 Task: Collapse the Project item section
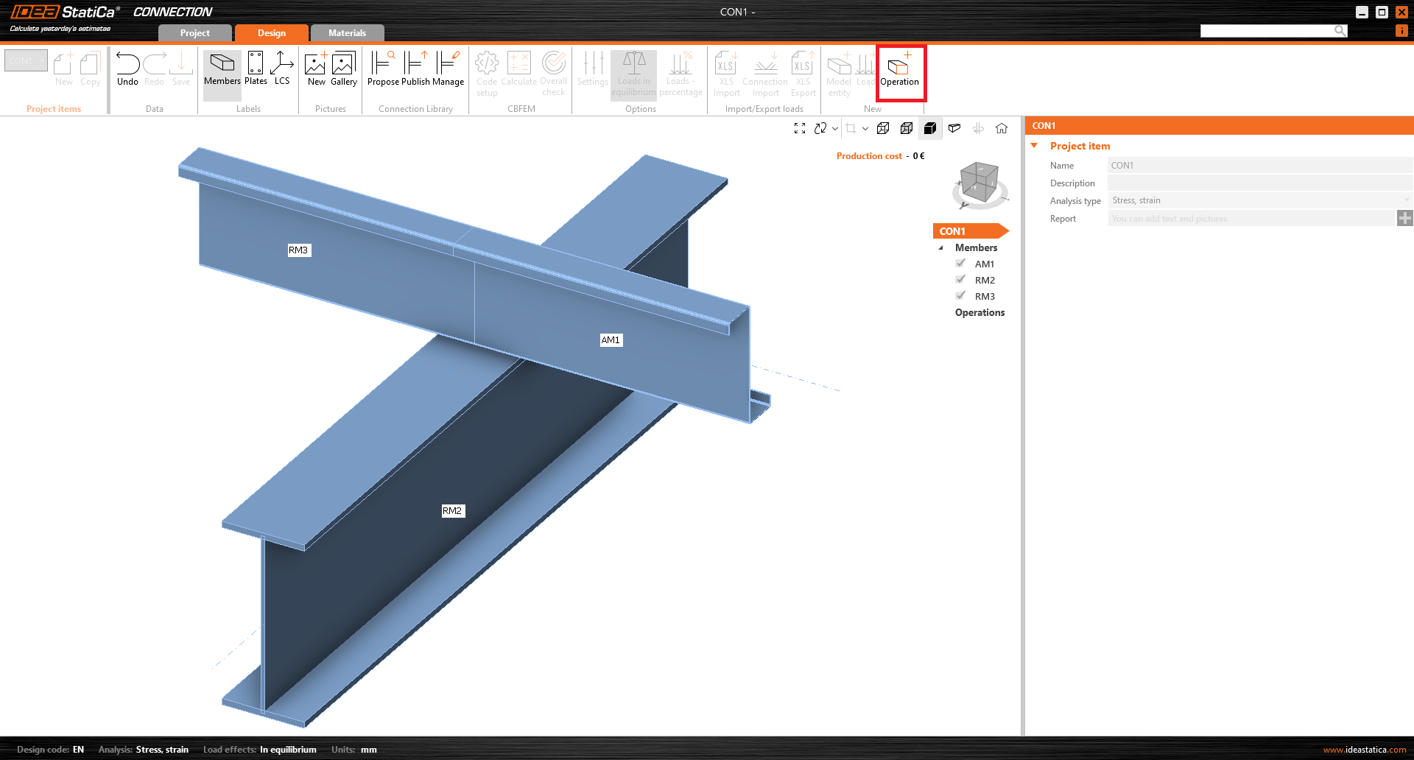(1035, 146)
